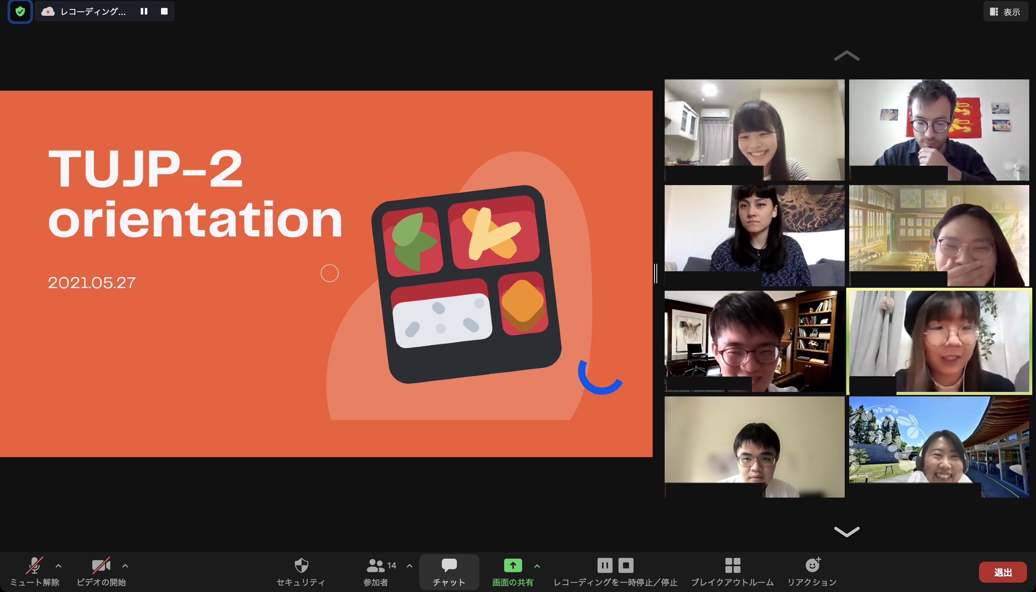Pause recording in the bottom toolbar
Screen dimensions: 1036x592
(605, 565)
